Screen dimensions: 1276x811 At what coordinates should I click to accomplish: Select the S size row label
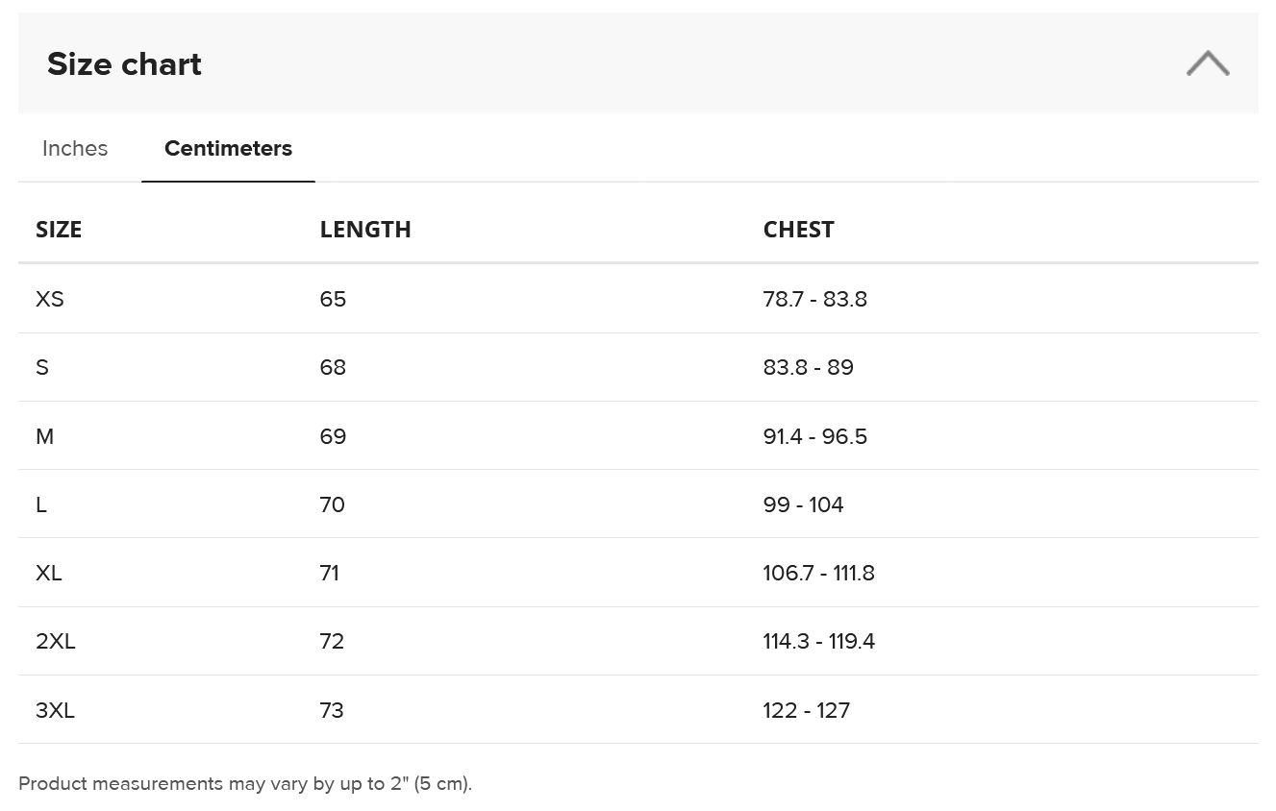pyautogui.click(x=42, y=367)
